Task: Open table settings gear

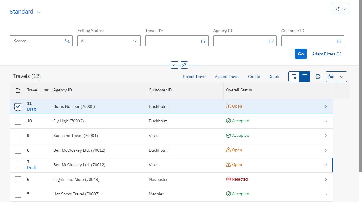Action: 318,77
